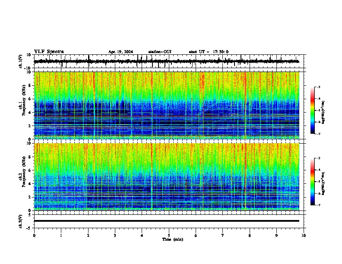Click the time axis tick label 5
The image size is (342, 264).
coord(169,236)
